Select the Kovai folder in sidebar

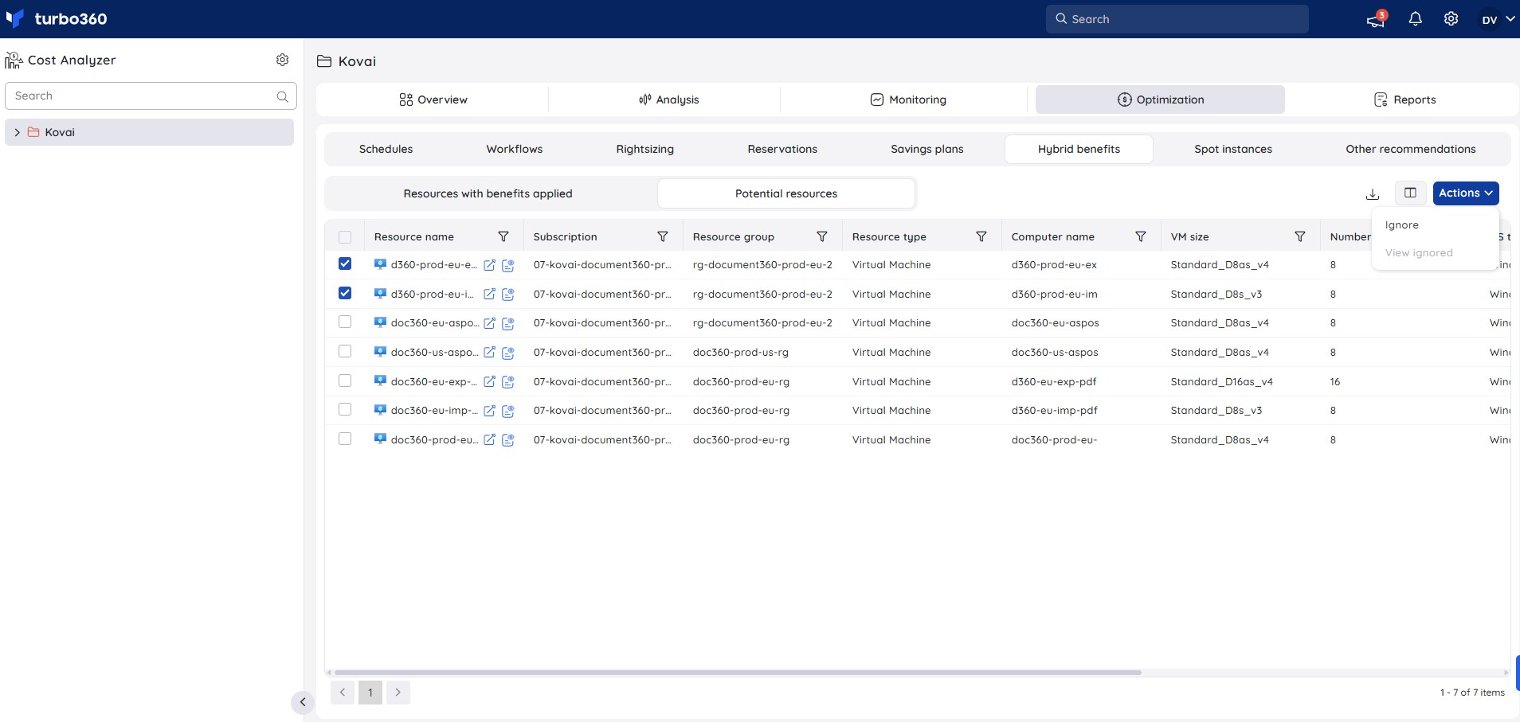150,132
